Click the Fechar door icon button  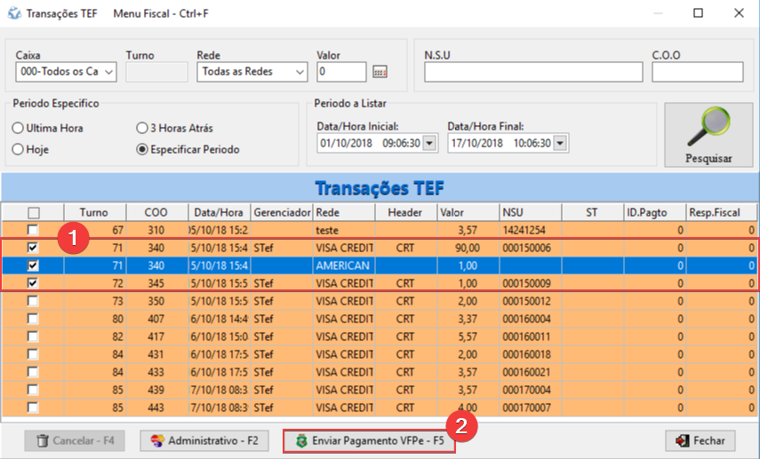click(683, 440)
